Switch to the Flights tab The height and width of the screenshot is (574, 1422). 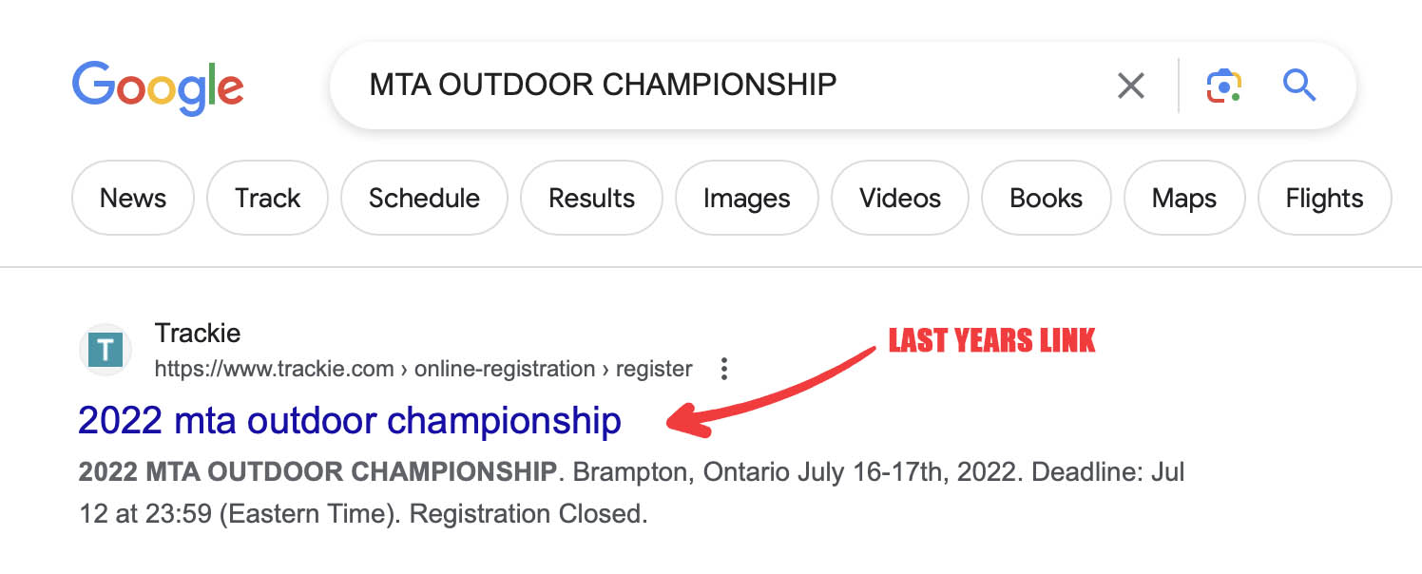pyautogui.click(x=1324, y=199)
